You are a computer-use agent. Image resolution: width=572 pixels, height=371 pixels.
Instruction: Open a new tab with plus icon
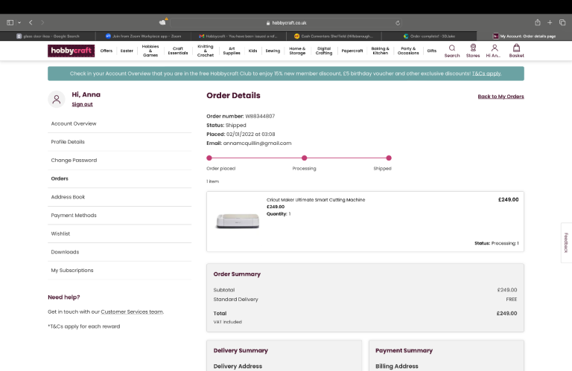tap(551, 23)
